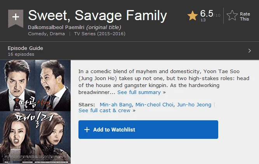
Task: Click the 13 ratings count
Action: [x=203, y=20]
